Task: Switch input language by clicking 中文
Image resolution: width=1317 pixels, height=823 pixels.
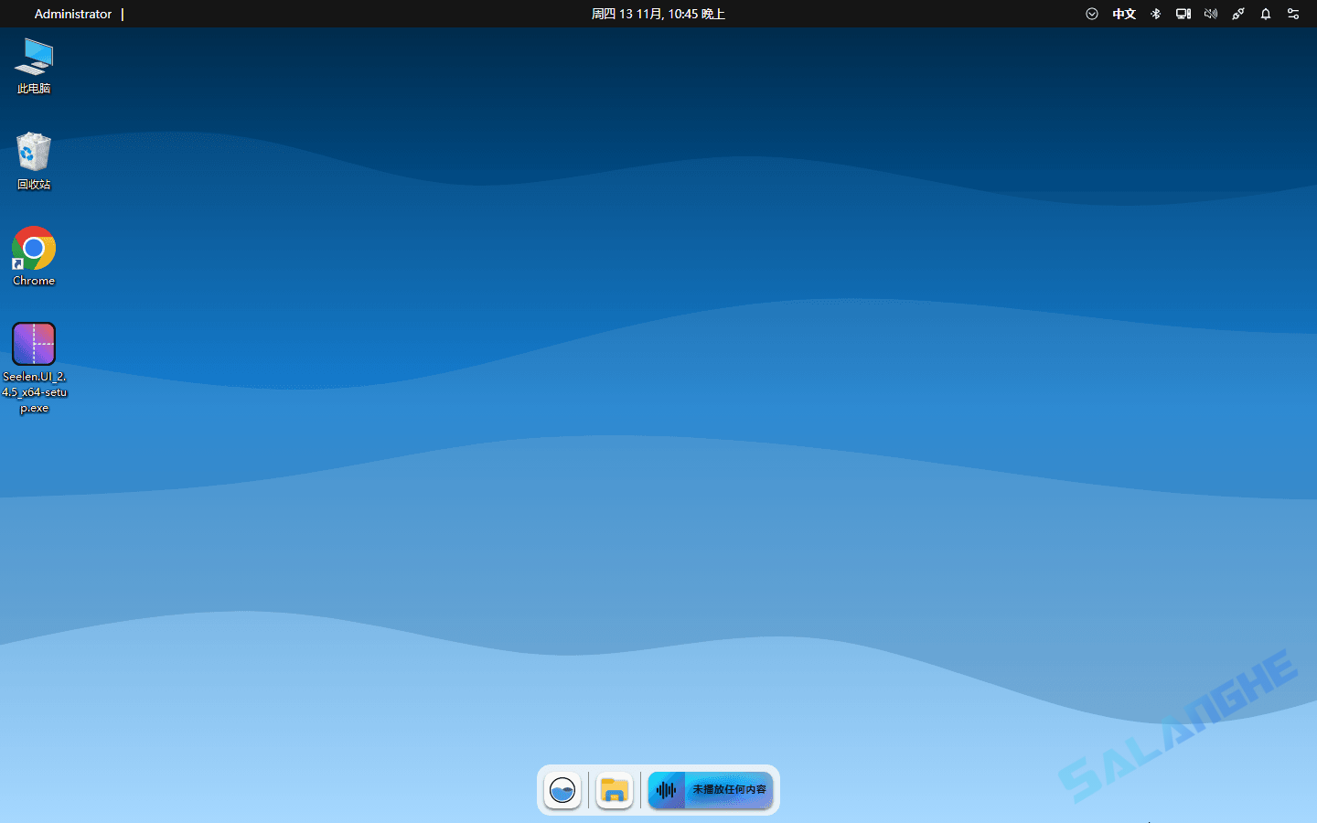Action: (1124, 14)
